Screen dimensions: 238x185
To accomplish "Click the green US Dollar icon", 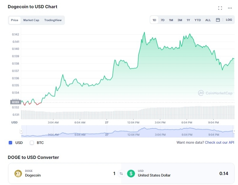I will pyautogui.click(x=131, y=174).
